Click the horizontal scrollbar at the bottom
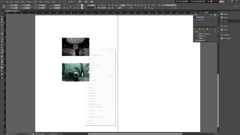The image size is (240, 135). [135, 134]
